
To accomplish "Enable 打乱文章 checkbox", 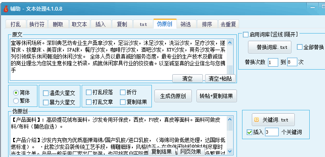I will [89, 102].
